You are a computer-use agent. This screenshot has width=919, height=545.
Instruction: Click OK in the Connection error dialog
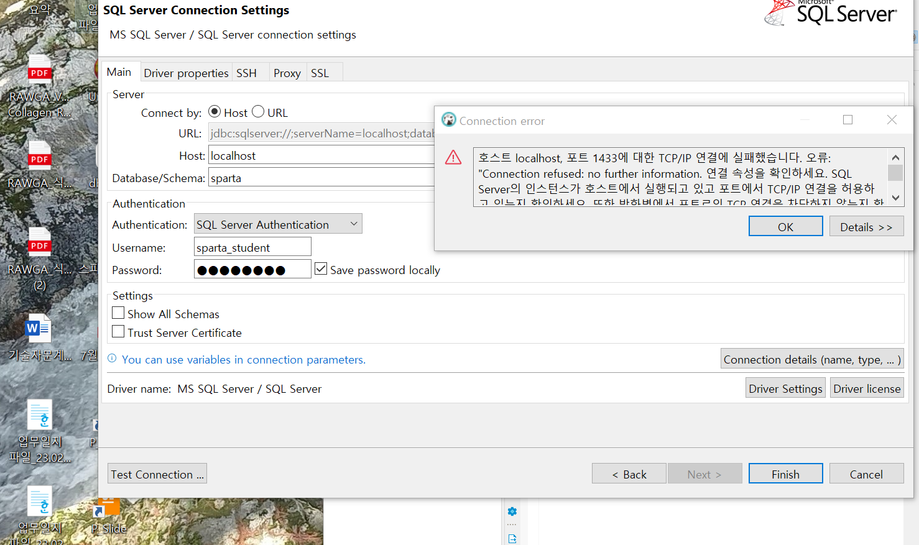tap(786, 227)
